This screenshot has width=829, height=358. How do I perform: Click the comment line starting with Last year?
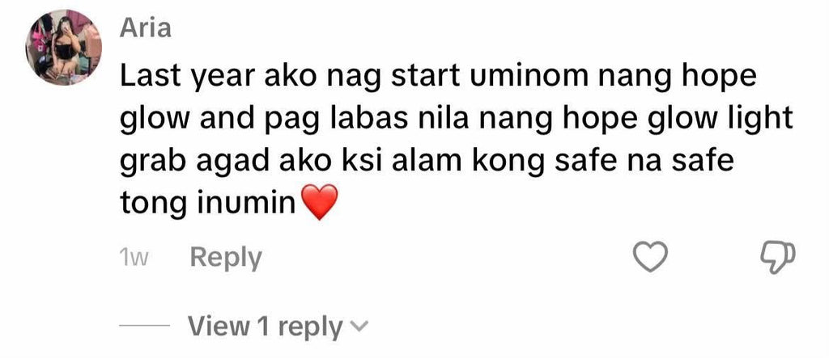point(438,78)
